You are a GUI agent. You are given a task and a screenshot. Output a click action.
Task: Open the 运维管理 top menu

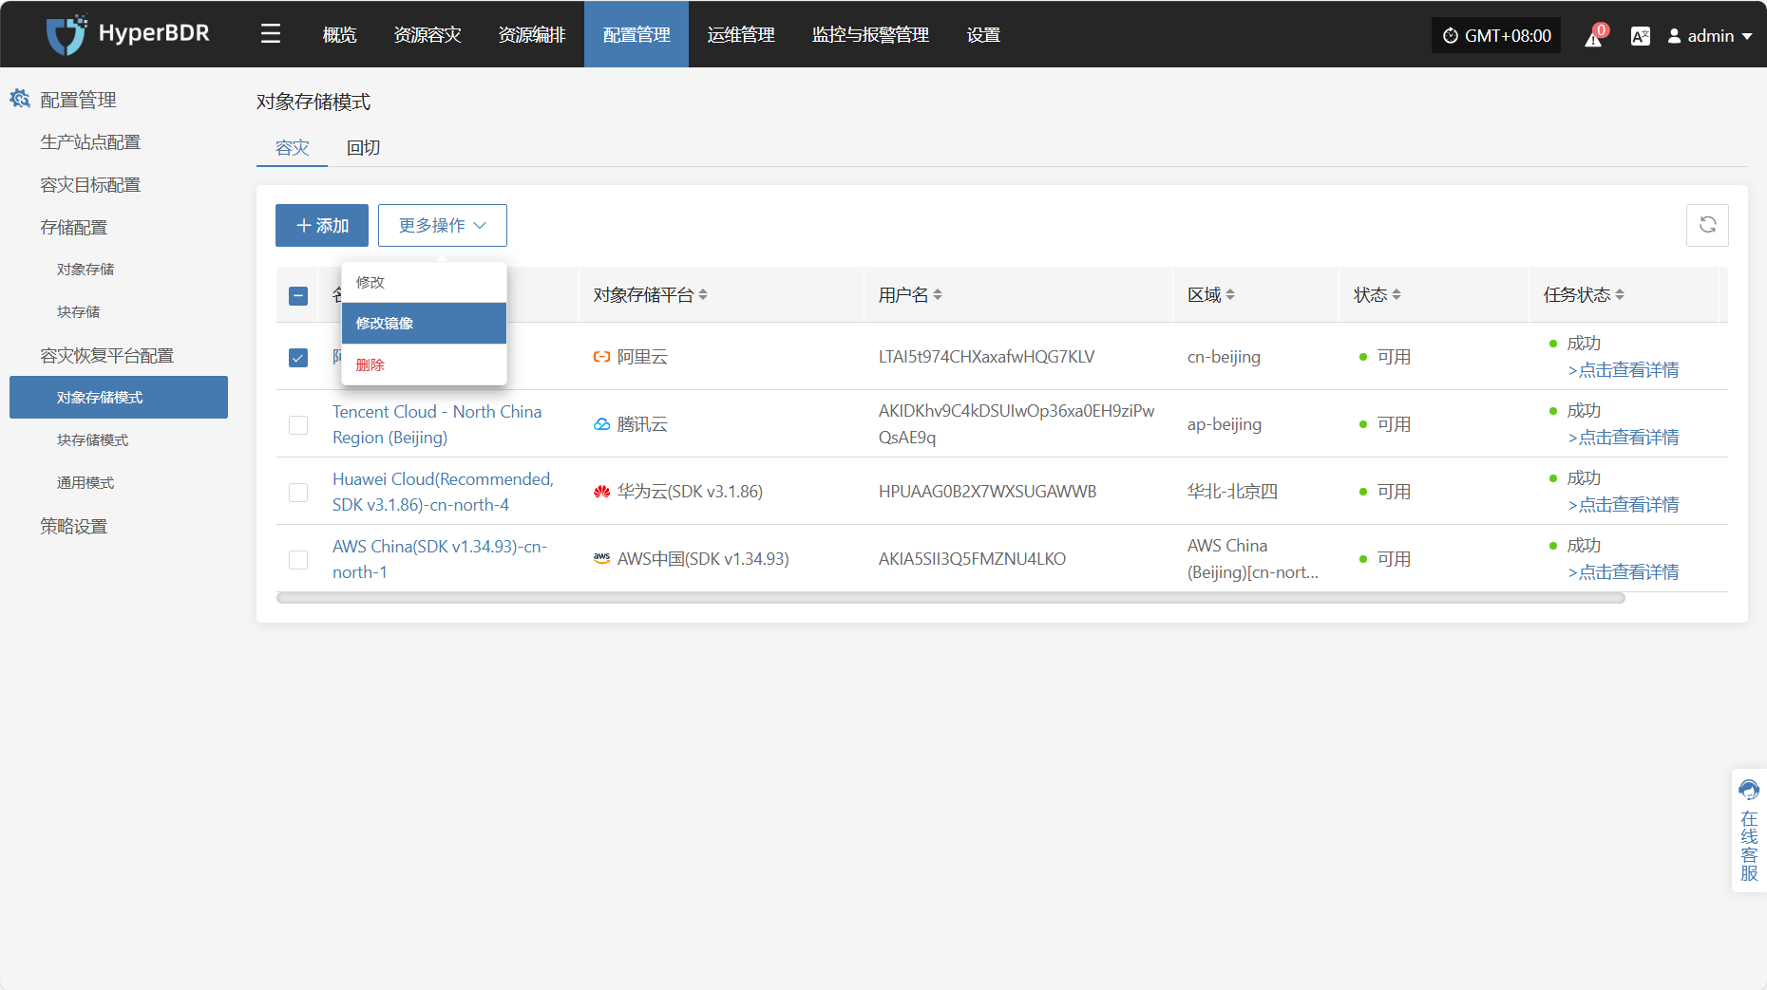click(x=741, y=35)
